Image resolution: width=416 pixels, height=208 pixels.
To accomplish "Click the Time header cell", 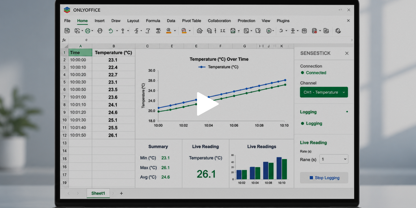I will pyautogui.click(x=81, y=53).
